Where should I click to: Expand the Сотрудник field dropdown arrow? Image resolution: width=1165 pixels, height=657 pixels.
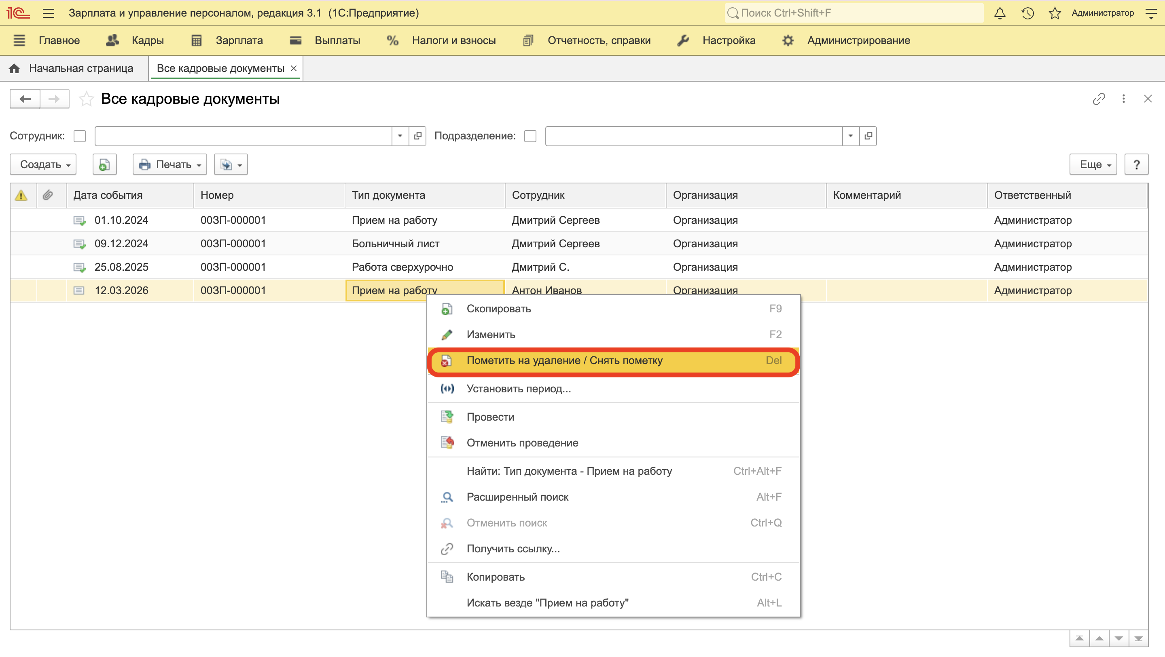click(x=400, y=136)
